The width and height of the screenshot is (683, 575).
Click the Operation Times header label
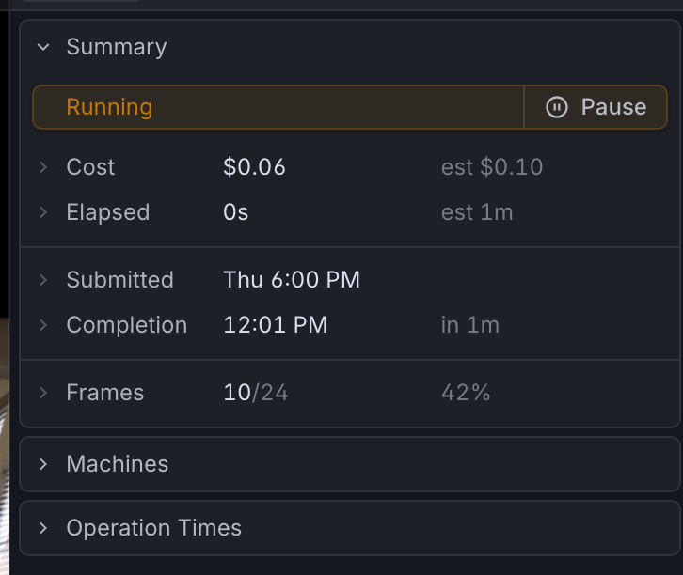[x=153, y=528]
